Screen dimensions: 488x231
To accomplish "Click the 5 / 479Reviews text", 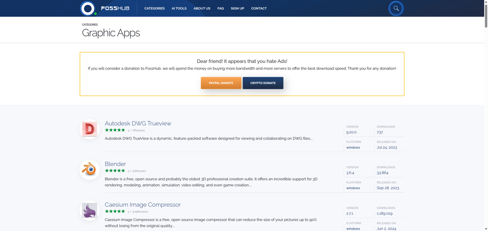I will click(138, 212).
